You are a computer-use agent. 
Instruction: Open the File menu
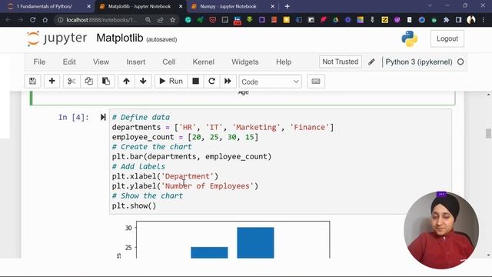tap(39, 62)
